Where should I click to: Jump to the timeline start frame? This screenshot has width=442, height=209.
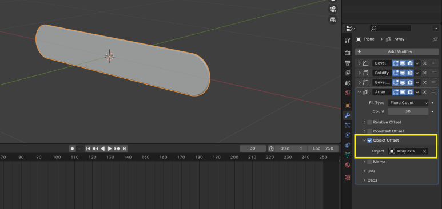tap(88, 148)
